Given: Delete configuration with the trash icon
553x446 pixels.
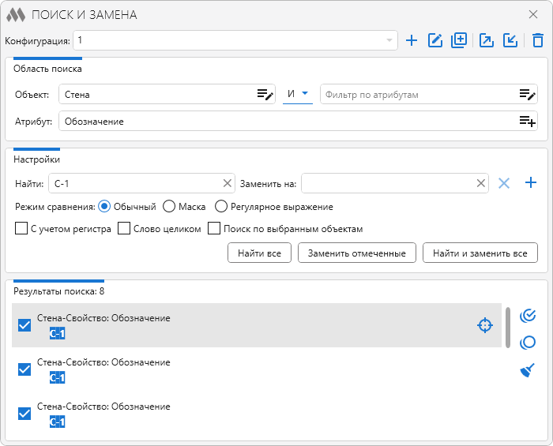Looking at the screenshot, I should point(537,40).
